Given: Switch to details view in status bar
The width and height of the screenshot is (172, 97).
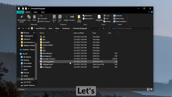Looking at the screenshot, I should tap(148, 89).
